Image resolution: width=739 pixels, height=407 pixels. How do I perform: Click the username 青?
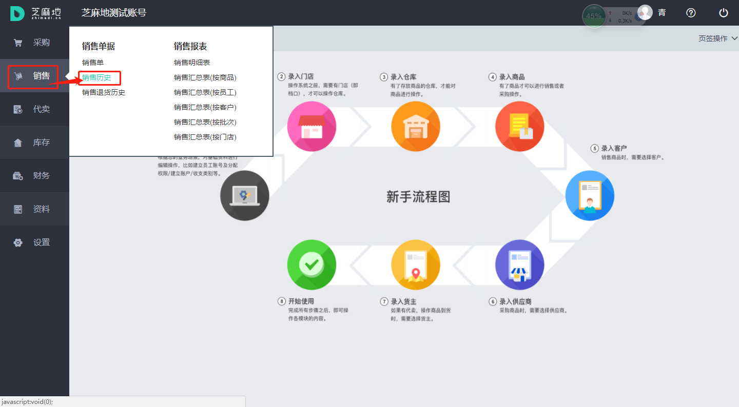[662, 13]
